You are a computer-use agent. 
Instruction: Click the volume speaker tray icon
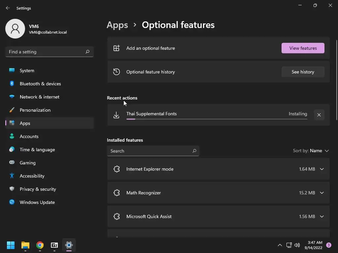(x=297, y=245)
